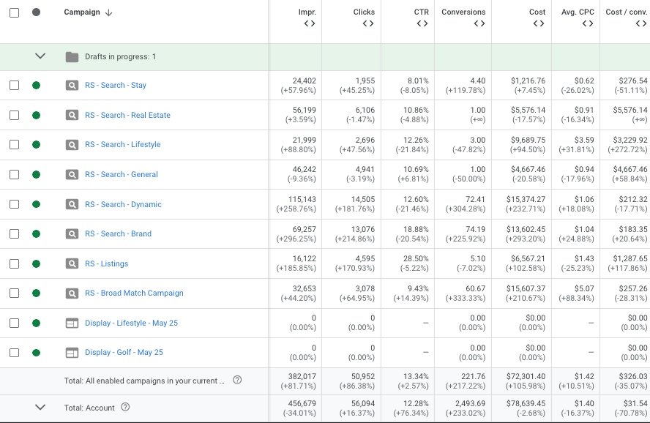The image size is (650, 423).
Task: Click the green status dot for RS - Listings
Action: (x=36, y=263)
